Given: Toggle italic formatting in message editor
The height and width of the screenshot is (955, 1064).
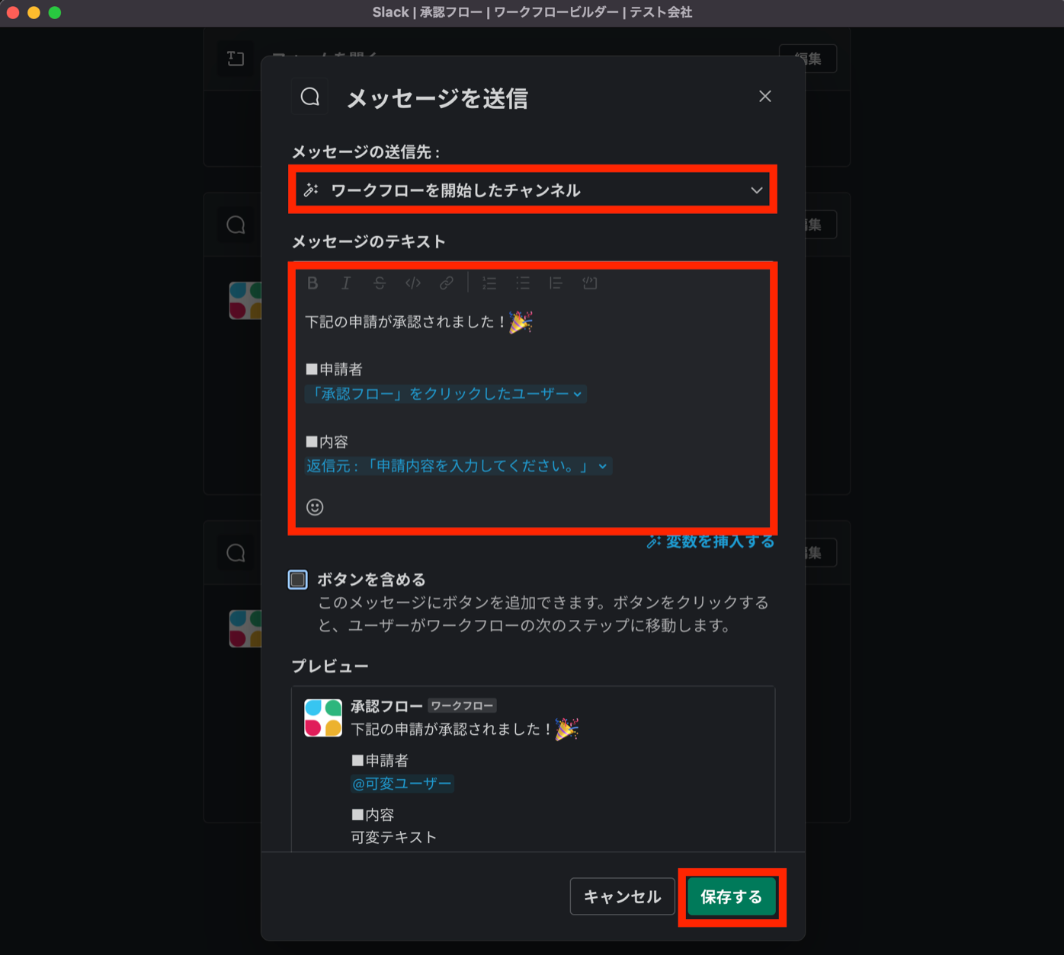Looking at the screenshot, I should click(x=346, y=283).
